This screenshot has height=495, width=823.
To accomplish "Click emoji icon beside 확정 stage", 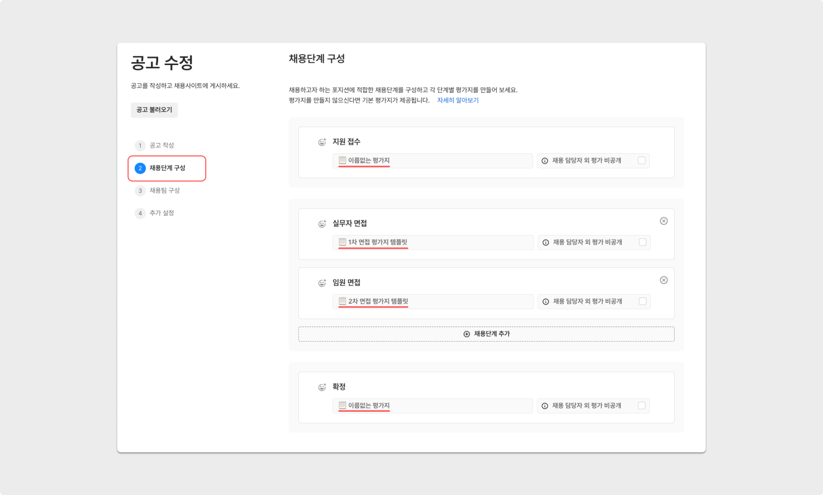I will 322,387.
